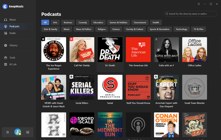Filter by Health category

coord(156,22)
